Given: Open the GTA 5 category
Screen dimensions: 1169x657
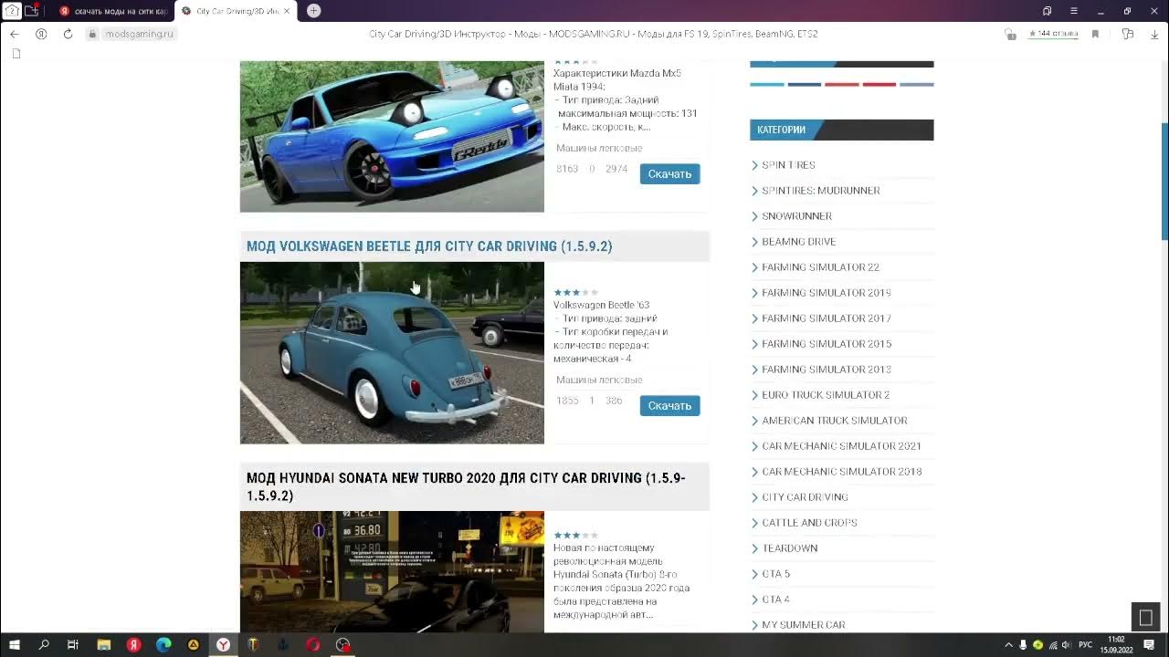Looking at the screenshot, I should [775, 574].
